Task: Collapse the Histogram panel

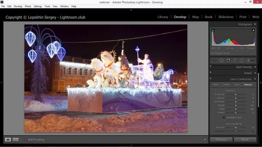Action: [x=255, y=24]
